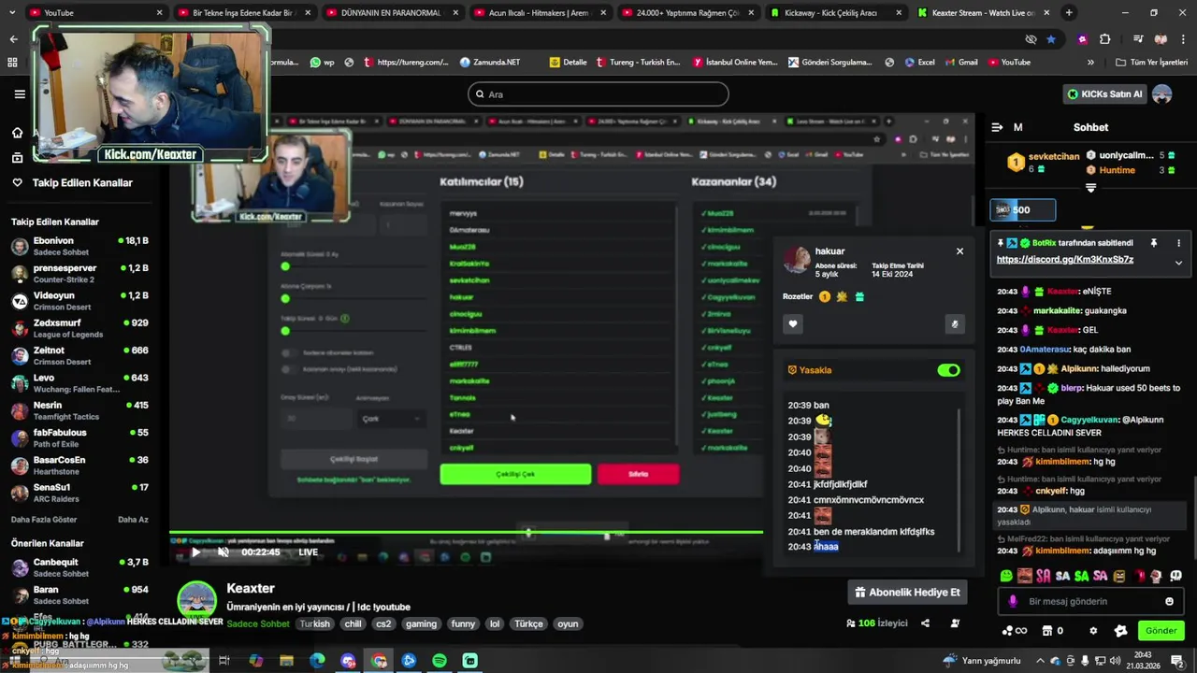The image size is (1197, 673).
Task: Open a new browser tab
Action: pos(1069,13)
